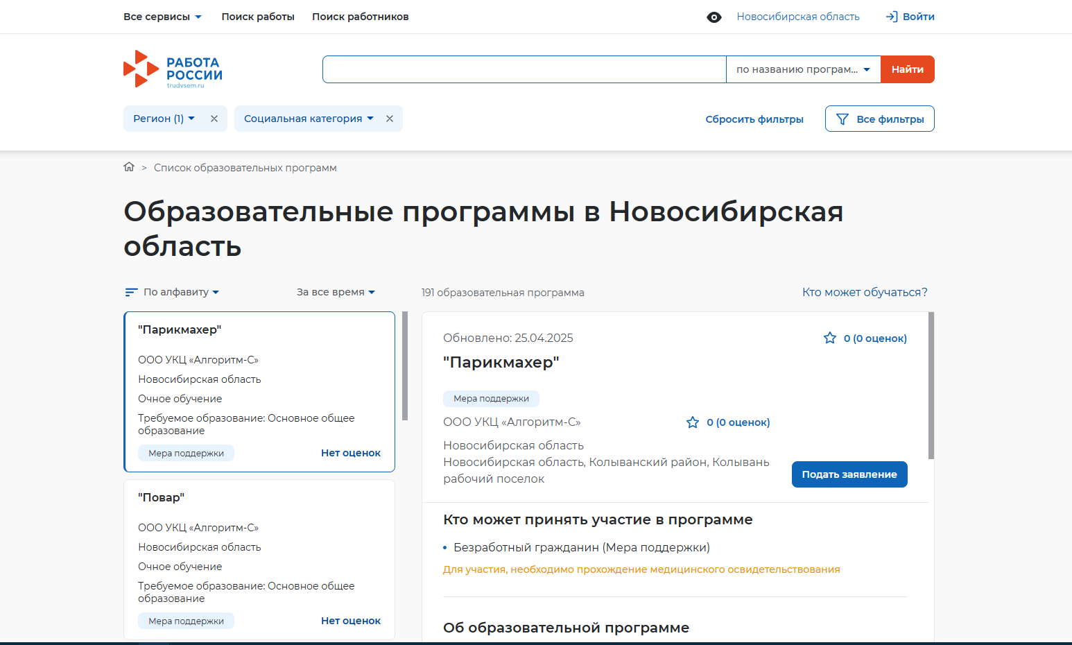Go to Поиск работы menu item
The height and width of the screenshot is (645, 1072).
pos(258,17)
